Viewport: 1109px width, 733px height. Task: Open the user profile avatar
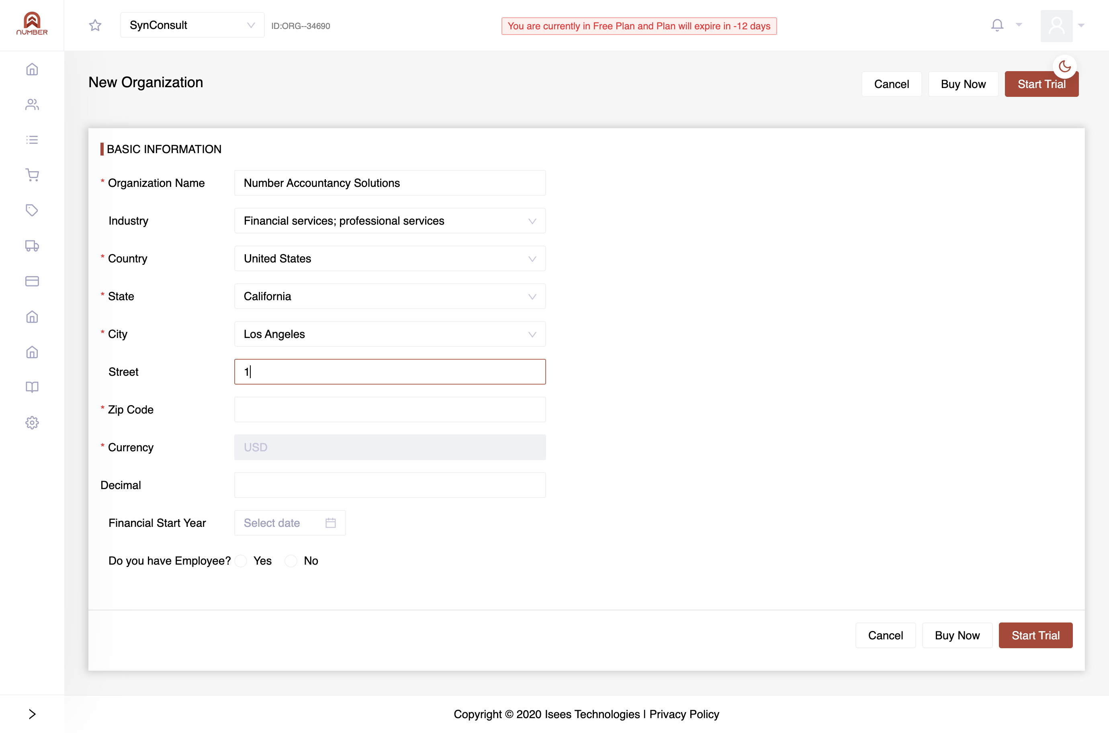coord(1056,25)
